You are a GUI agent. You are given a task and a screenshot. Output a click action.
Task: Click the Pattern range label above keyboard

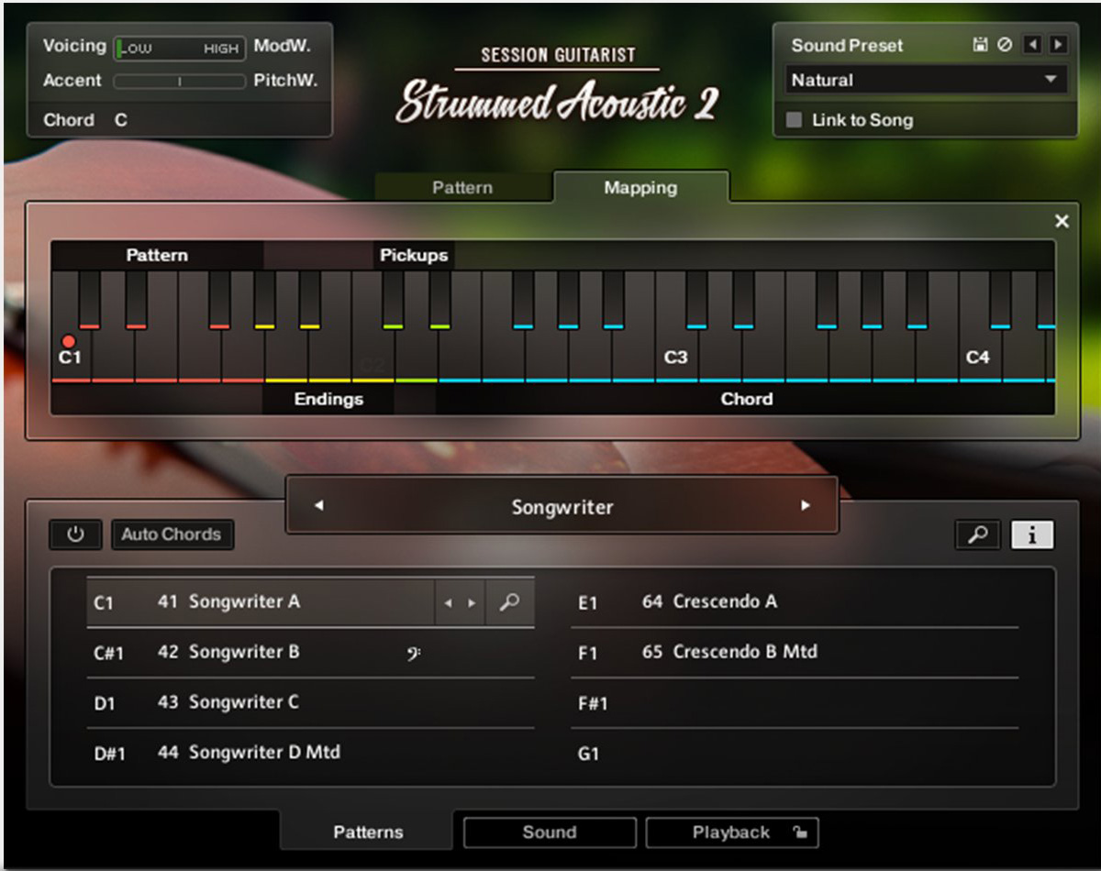point(157,255)
